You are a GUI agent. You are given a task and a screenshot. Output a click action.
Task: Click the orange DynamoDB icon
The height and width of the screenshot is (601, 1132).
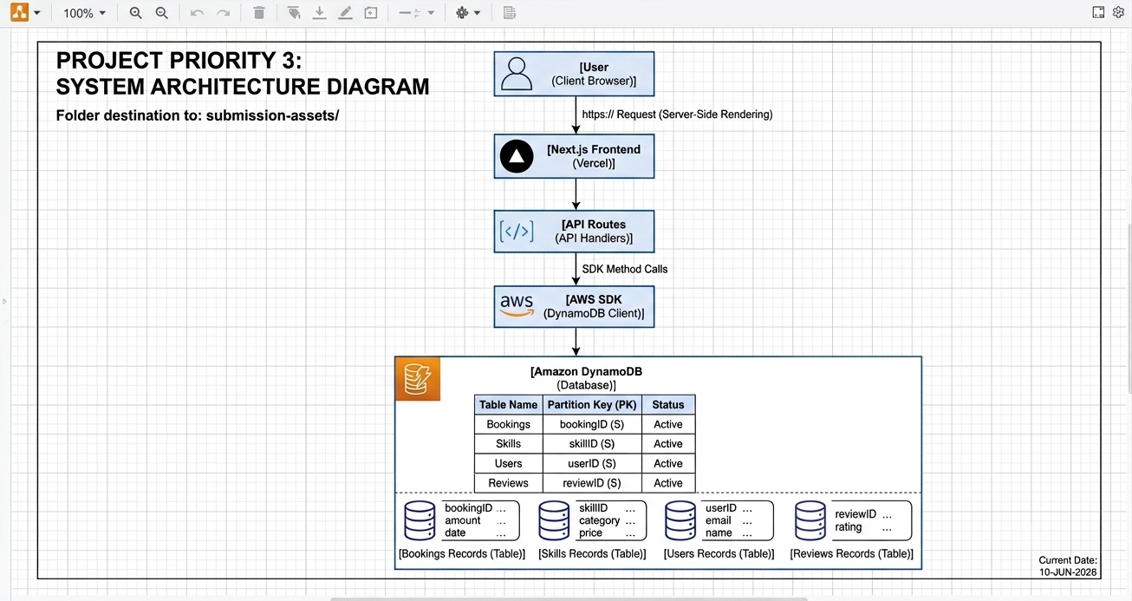pyautogui.click(x=418, y=379)
